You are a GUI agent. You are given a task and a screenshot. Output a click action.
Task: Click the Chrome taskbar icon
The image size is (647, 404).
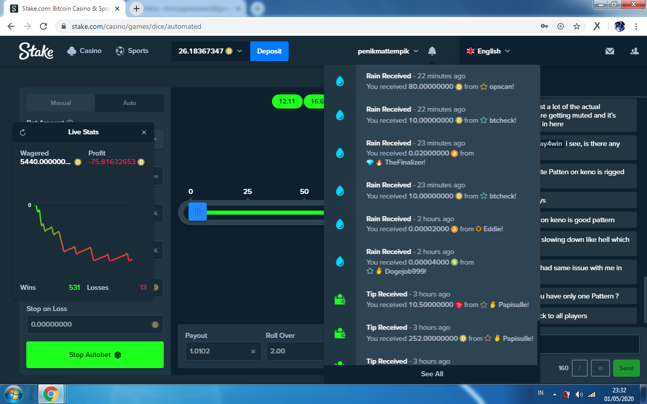pos(51,394)
